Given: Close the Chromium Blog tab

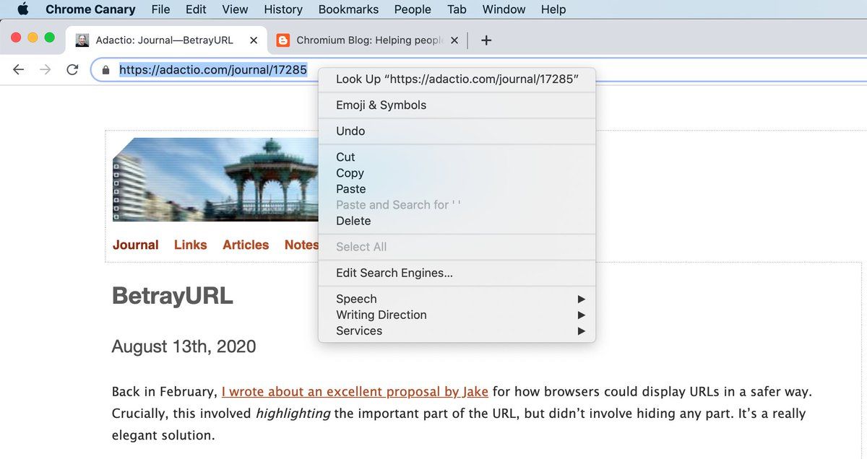Looking at the screenshot, I should pos(454,40).
